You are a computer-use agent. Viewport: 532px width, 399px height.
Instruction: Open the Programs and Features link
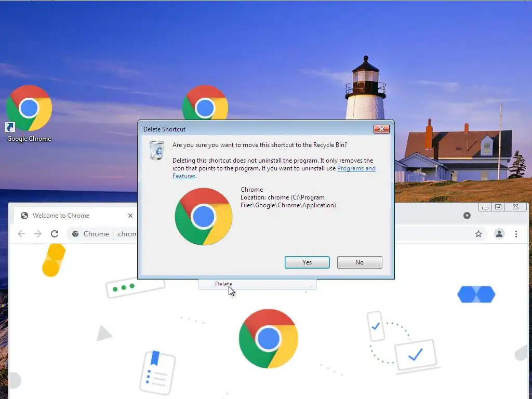356,168
